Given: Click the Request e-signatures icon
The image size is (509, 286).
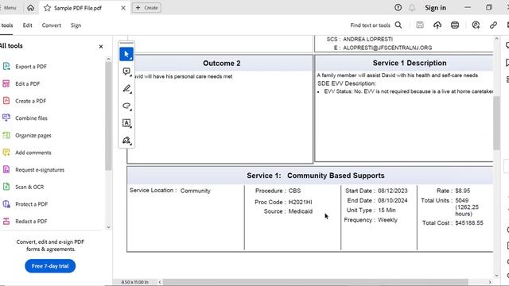Looking at the screenshot, I should click(6, 169).
